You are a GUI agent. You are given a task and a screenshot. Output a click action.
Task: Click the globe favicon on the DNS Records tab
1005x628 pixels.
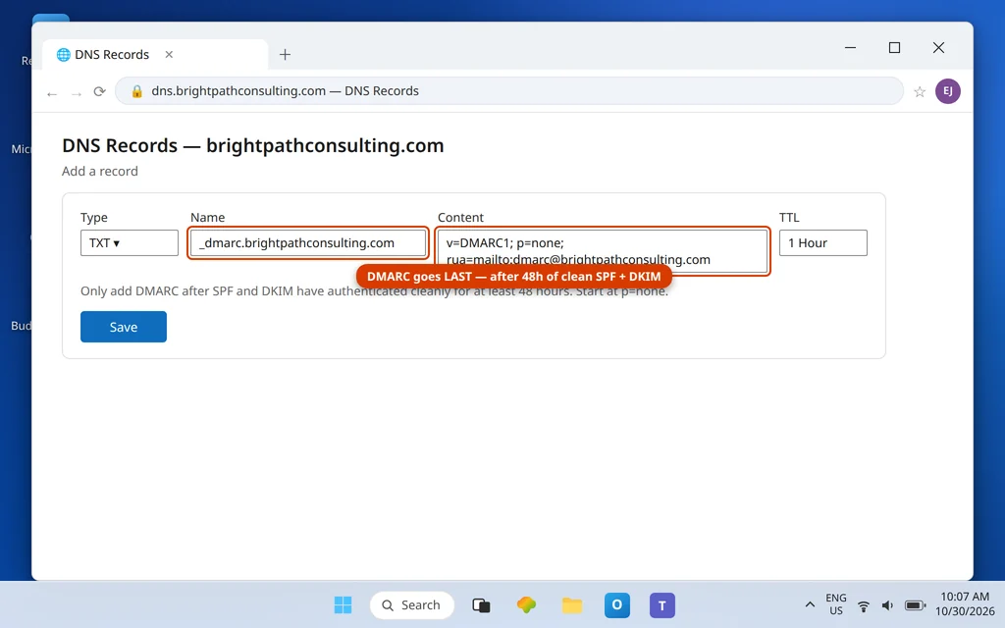[64, 55]
